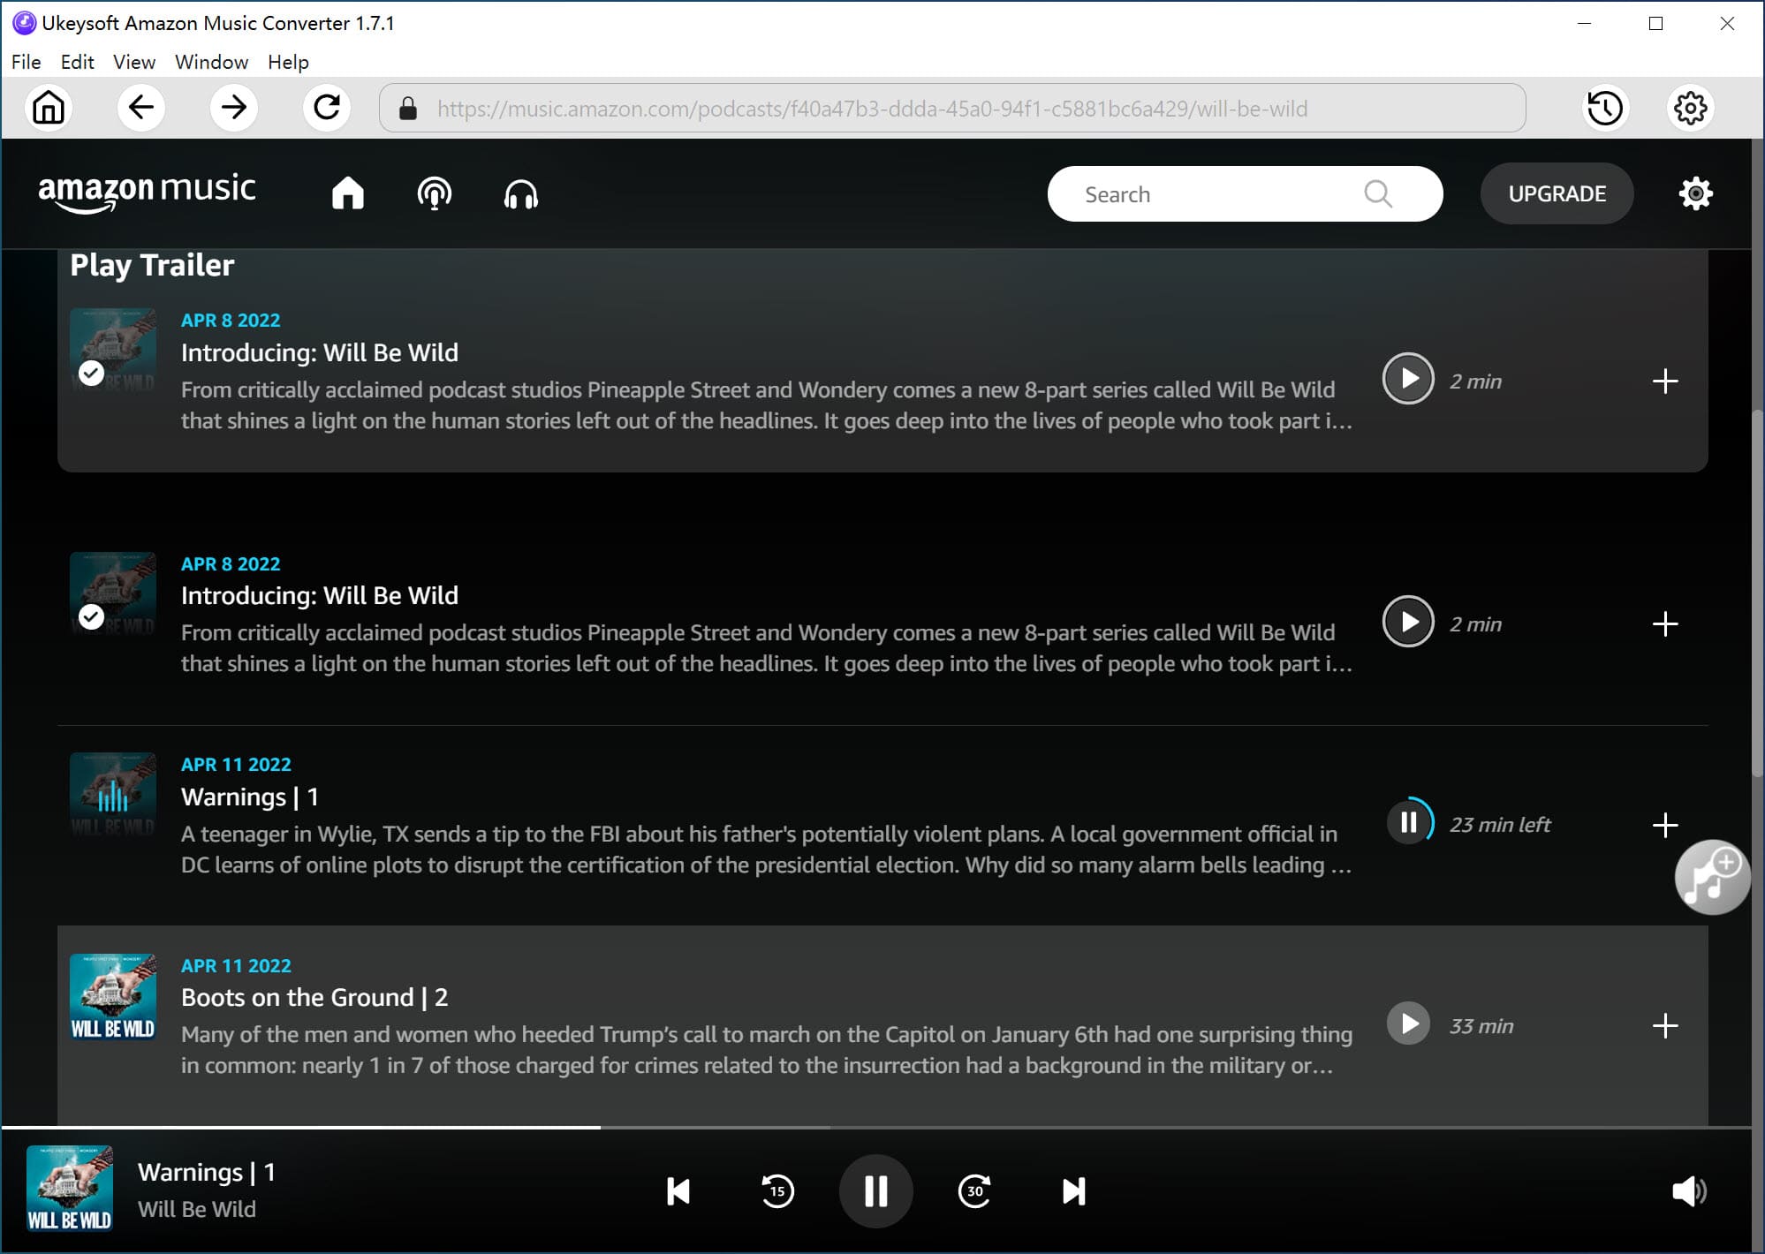This screenshot has height=1254, width=1765.
Task: Open the Podcasts microphone icon
Action: (434, 193)
